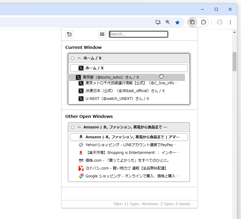
Task: Click the tab manager extension icon
Action: click(192, 22)
